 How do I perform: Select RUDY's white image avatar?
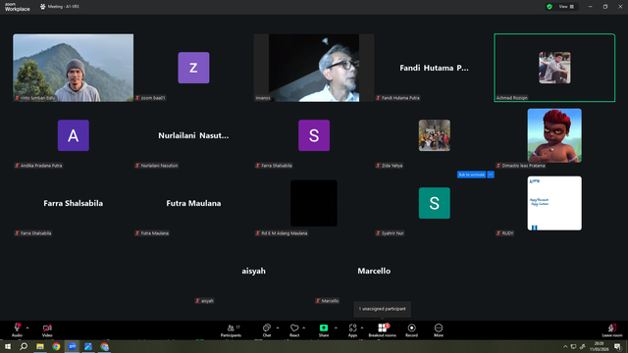(554, 203)
